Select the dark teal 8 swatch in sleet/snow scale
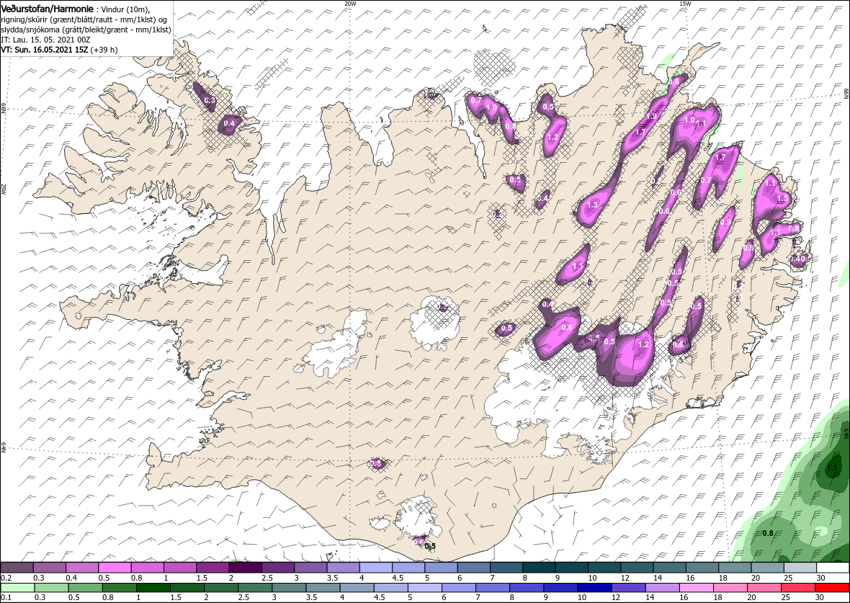This screenshot has height=603, width=850. 540,567
